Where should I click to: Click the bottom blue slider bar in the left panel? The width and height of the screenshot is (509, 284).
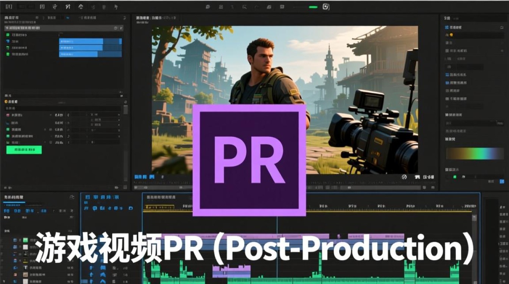click(90, 54)
